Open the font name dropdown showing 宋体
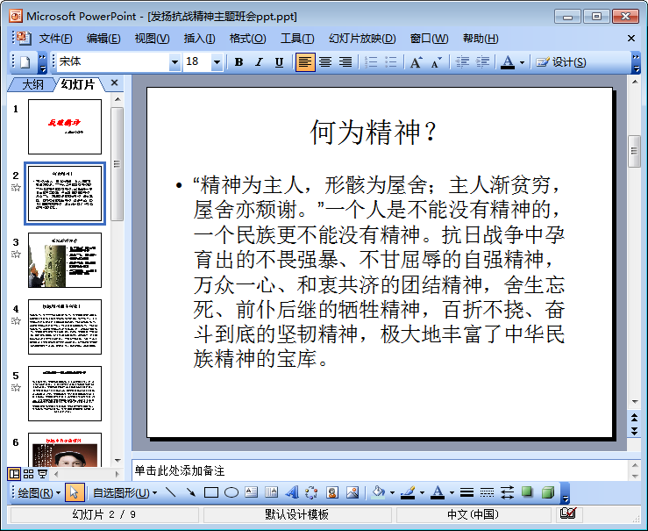 (x=174, y=62)
